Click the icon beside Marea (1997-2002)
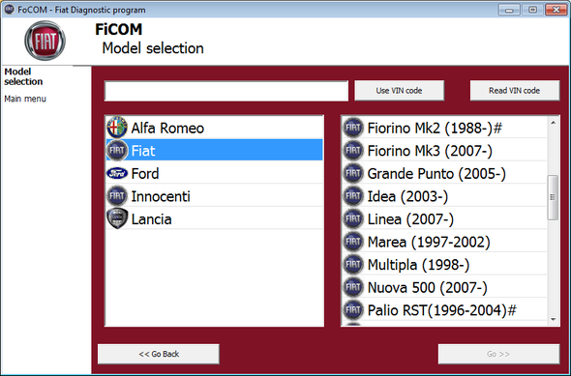This screenshot has height=376, width=571. coord(353,242)
